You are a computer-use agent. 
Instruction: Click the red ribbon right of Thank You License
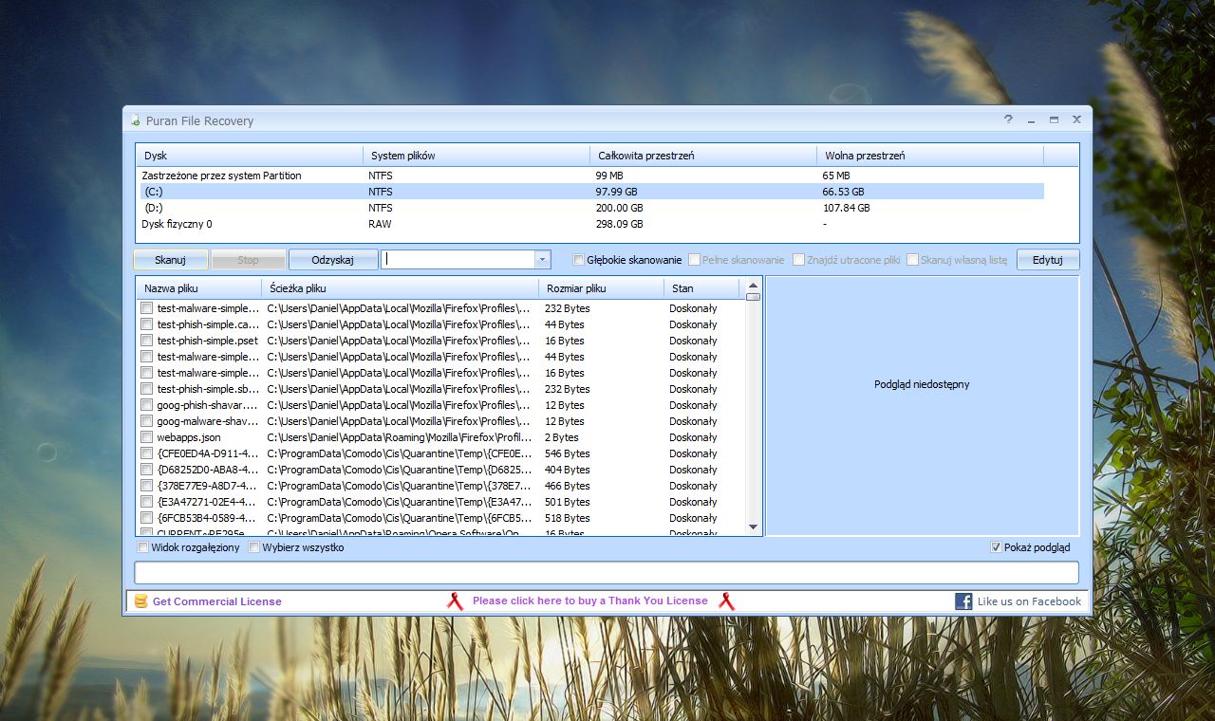click(726, 601)
